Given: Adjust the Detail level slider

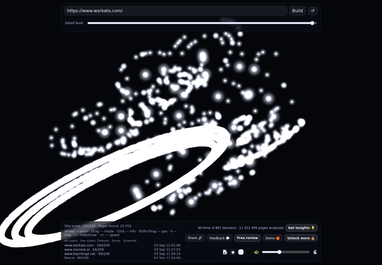Looking at the screenshot, I should point(202,23).
